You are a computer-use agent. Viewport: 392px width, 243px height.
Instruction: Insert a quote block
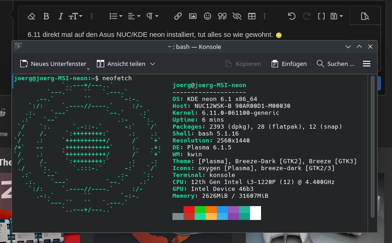click(x=222, y=17)
